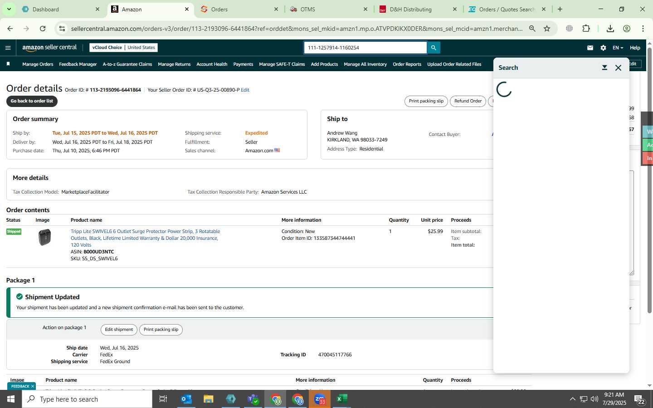Image resolution: width=653 pixels, height=408 pixels.
Task: Close the Dashboard tab
Action: coord(97,9)
